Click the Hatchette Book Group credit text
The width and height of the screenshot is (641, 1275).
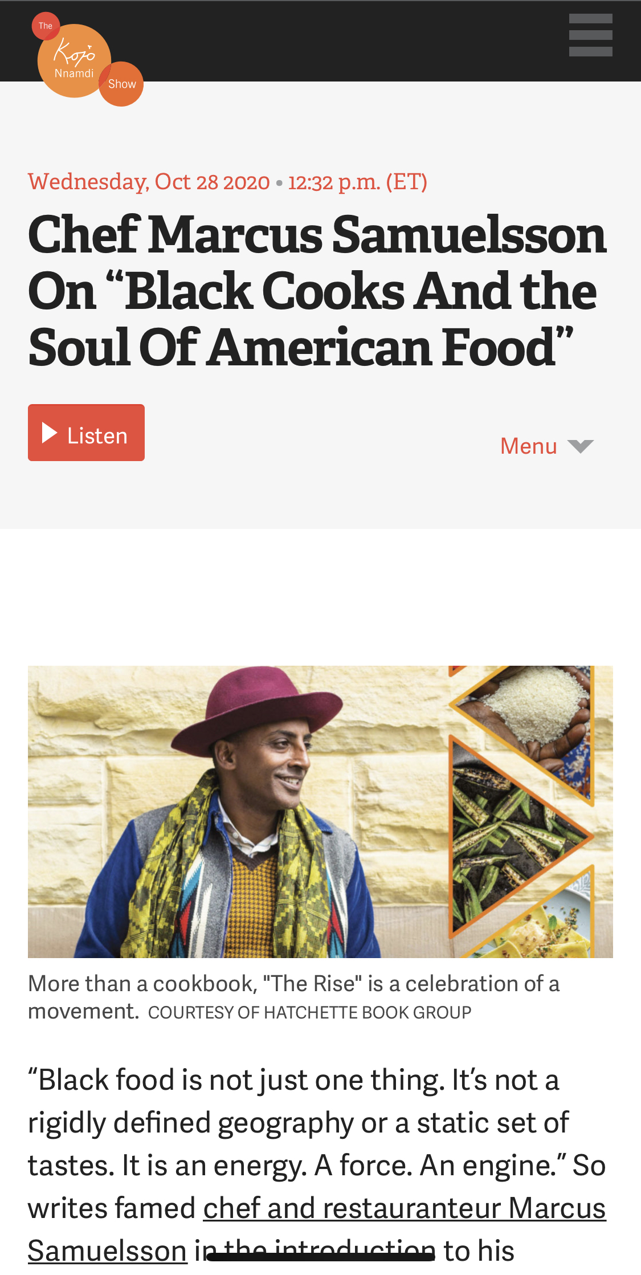click(309, 1012)
